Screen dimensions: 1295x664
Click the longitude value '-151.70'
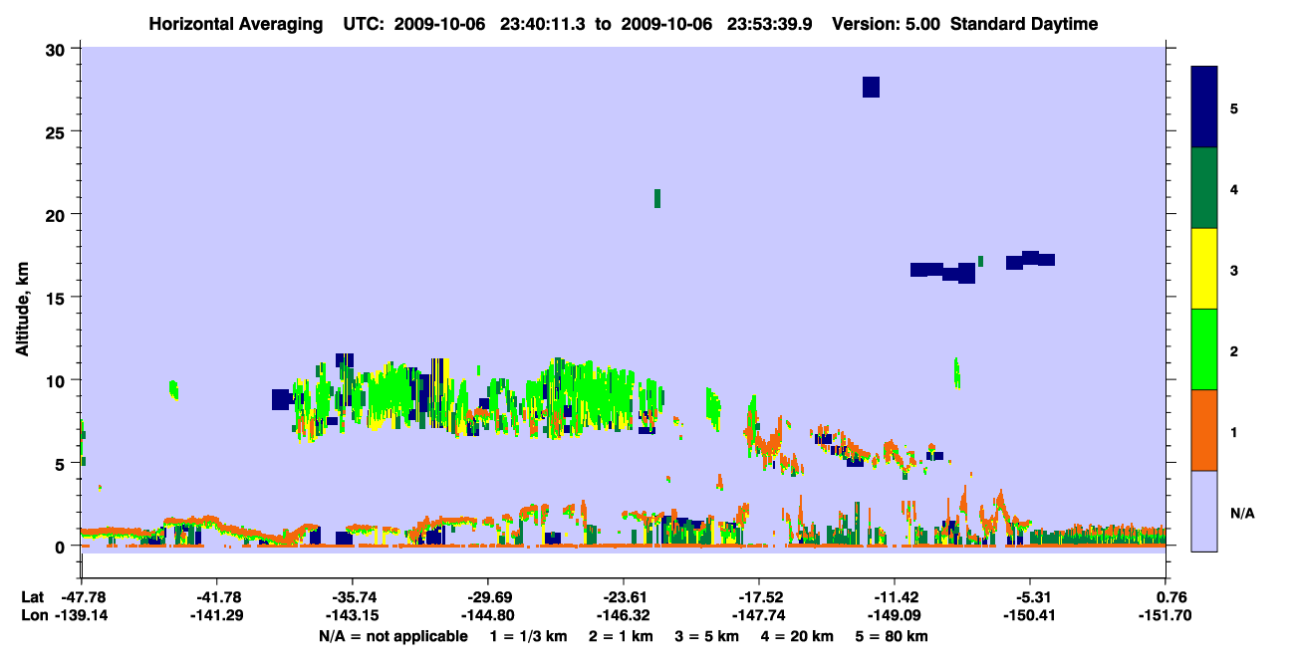pos(1165,615)
